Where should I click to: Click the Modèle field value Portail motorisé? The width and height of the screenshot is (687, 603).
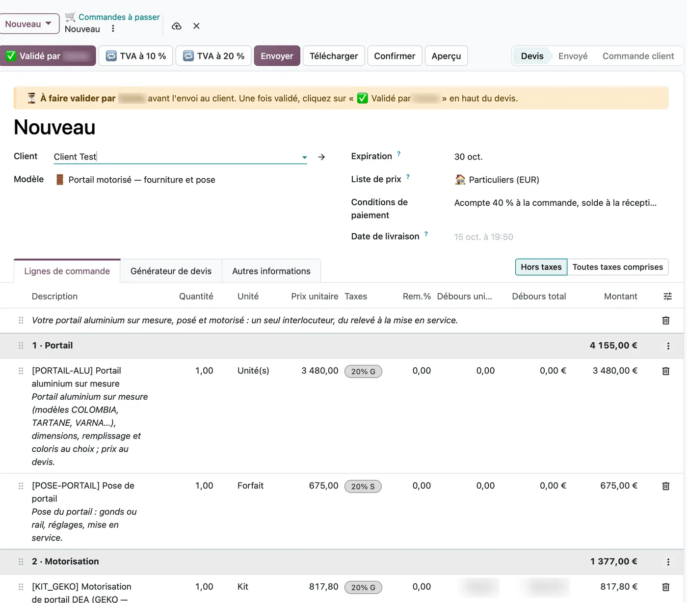(142, 180)
